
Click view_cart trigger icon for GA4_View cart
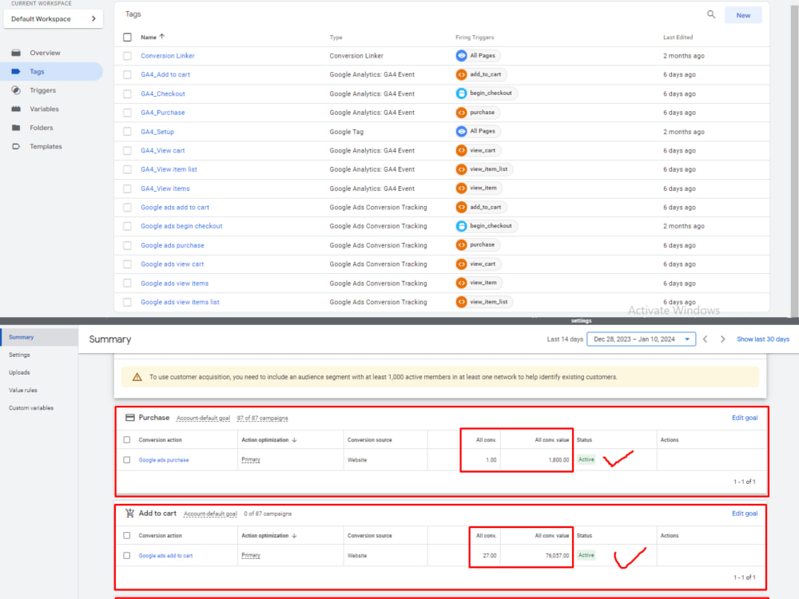point(461,150)
